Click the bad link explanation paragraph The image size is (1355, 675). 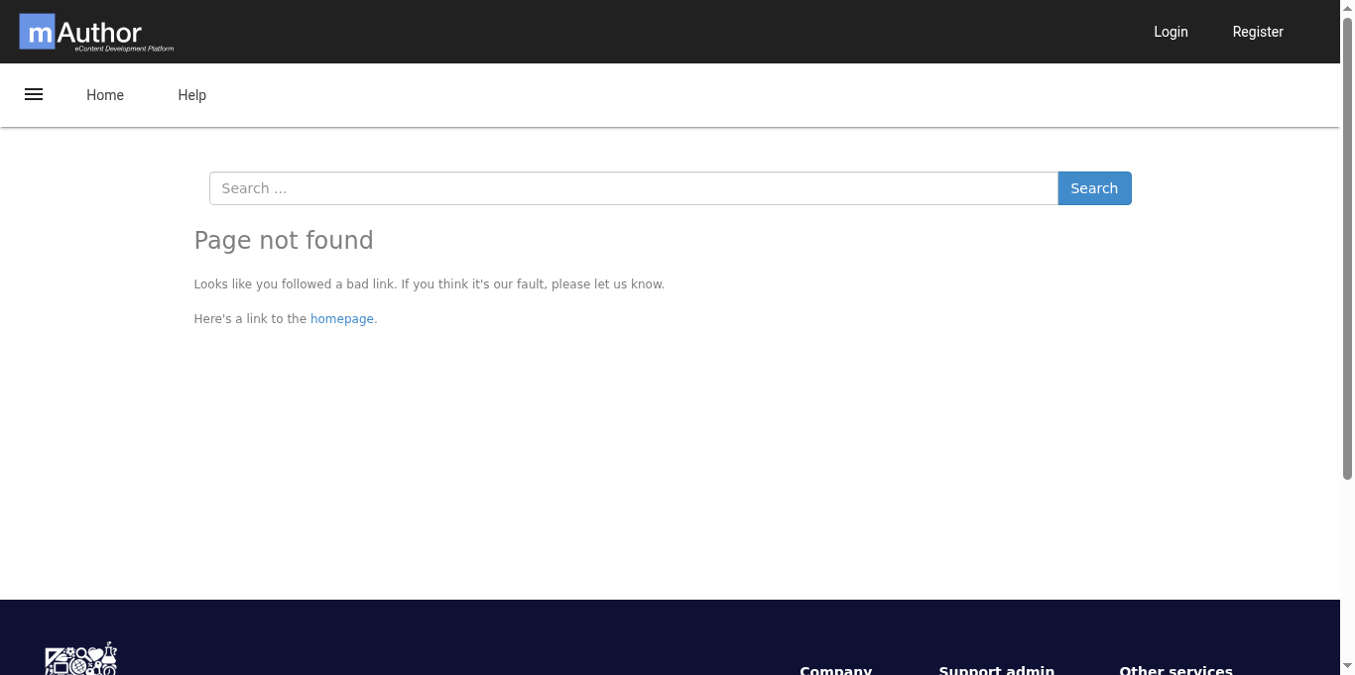click(x=430, y=284)
